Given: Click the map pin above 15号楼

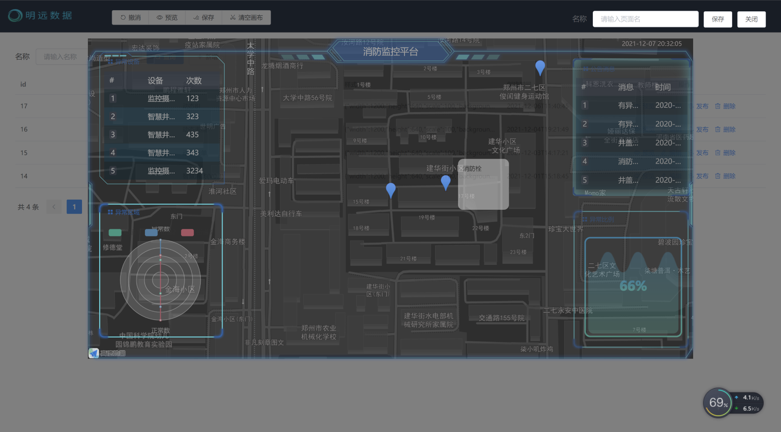Looking at the screenshot, I should tap(390, 190).
